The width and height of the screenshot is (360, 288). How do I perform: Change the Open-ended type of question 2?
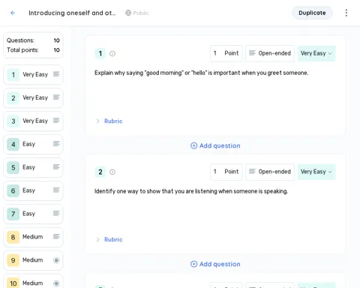[x=270, y=172]
